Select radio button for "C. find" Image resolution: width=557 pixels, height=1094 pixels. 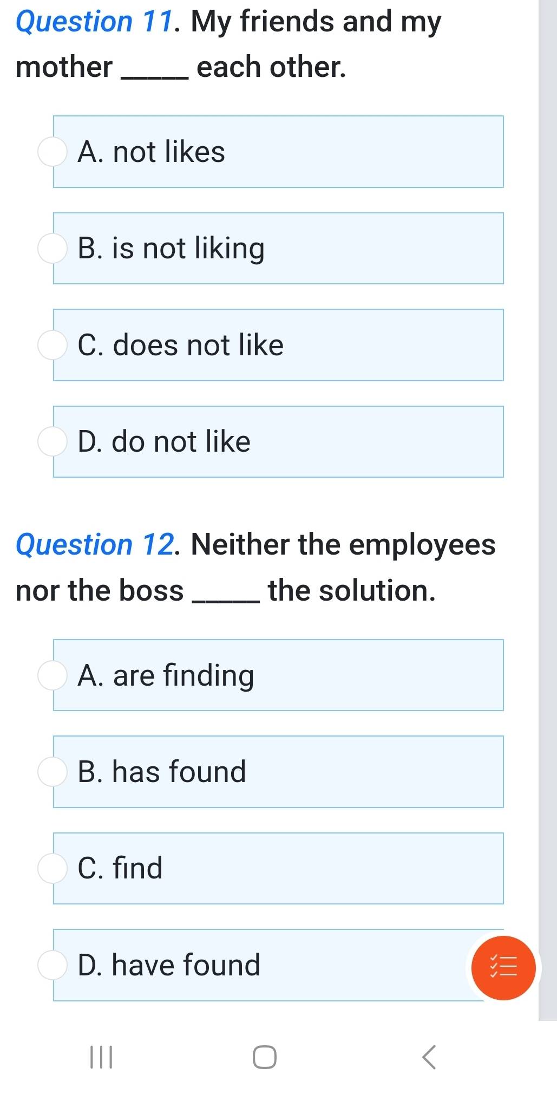(52, 868)
